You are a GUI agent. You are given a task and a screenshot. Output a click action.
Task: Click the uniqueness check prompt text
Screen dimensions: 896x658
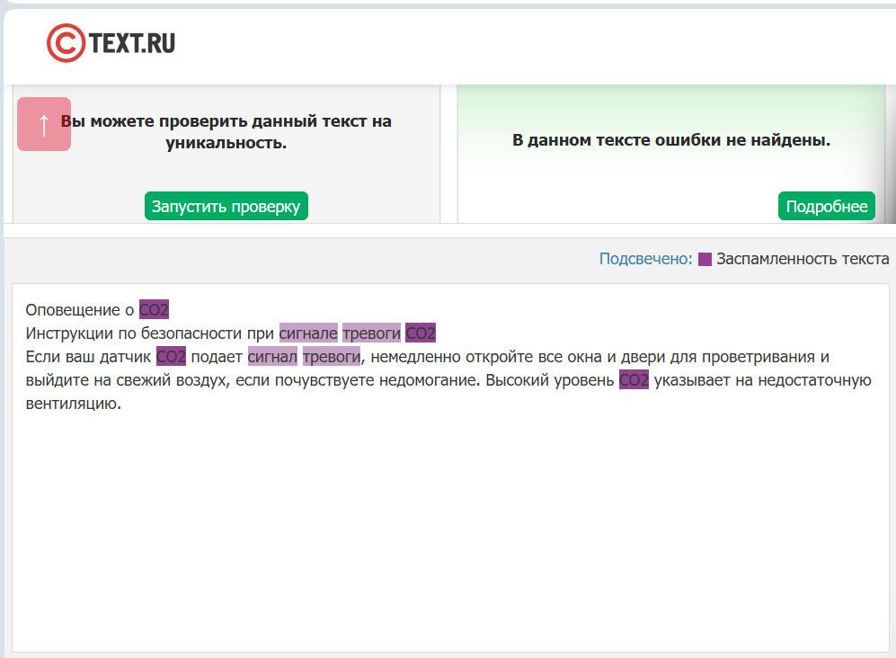coord(226,131)
